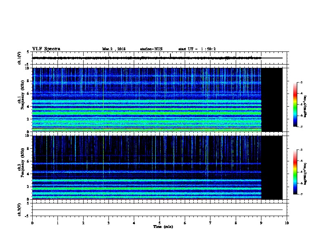
Task: Click the ch.1 "Frequency (kHz)" axis label
Action: 22,95
